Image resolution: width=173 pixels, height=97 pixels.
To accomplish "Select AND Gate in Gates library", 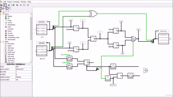I will 11,48.
